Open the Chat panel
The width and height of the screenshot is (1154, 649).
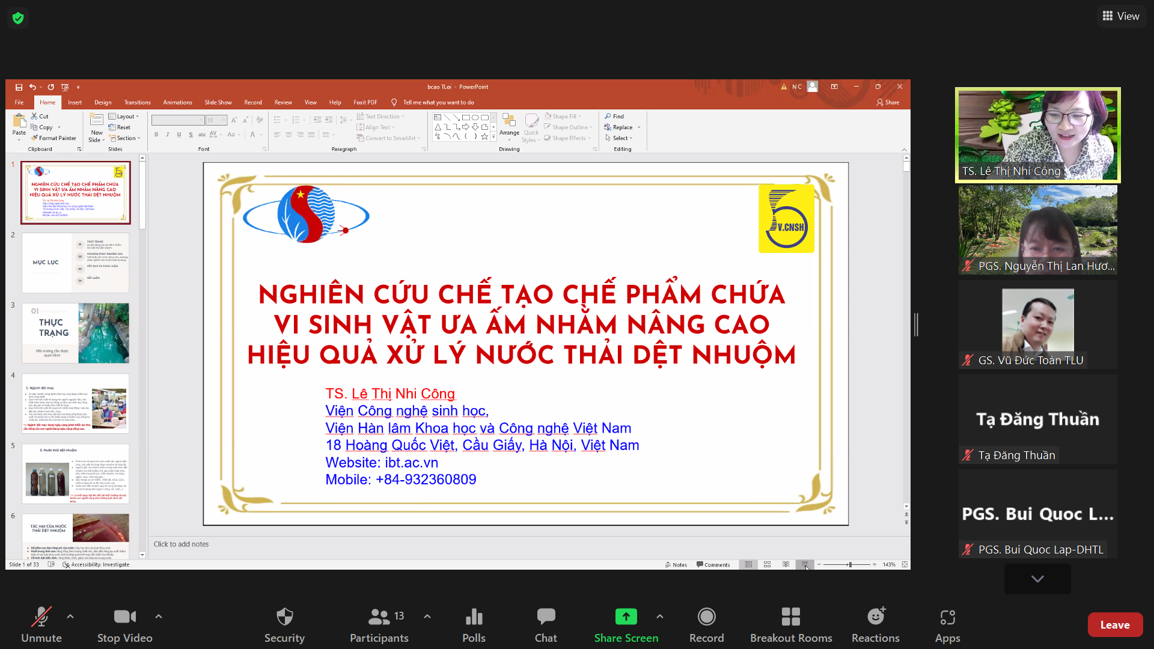tap(546, 617)
